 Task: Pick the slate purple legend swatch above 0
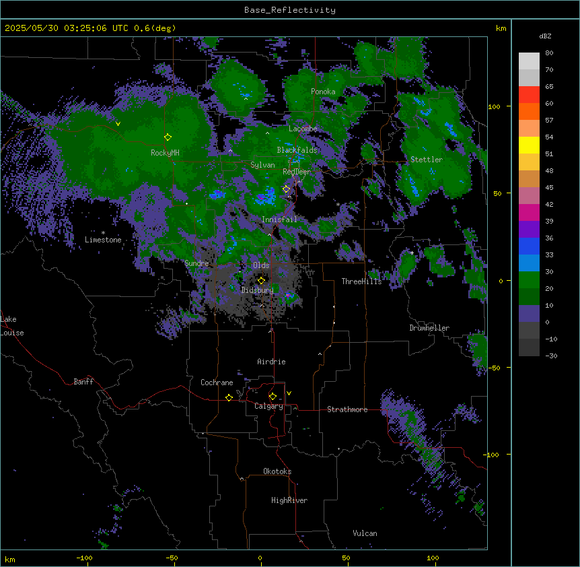click(x=529, y=314)
